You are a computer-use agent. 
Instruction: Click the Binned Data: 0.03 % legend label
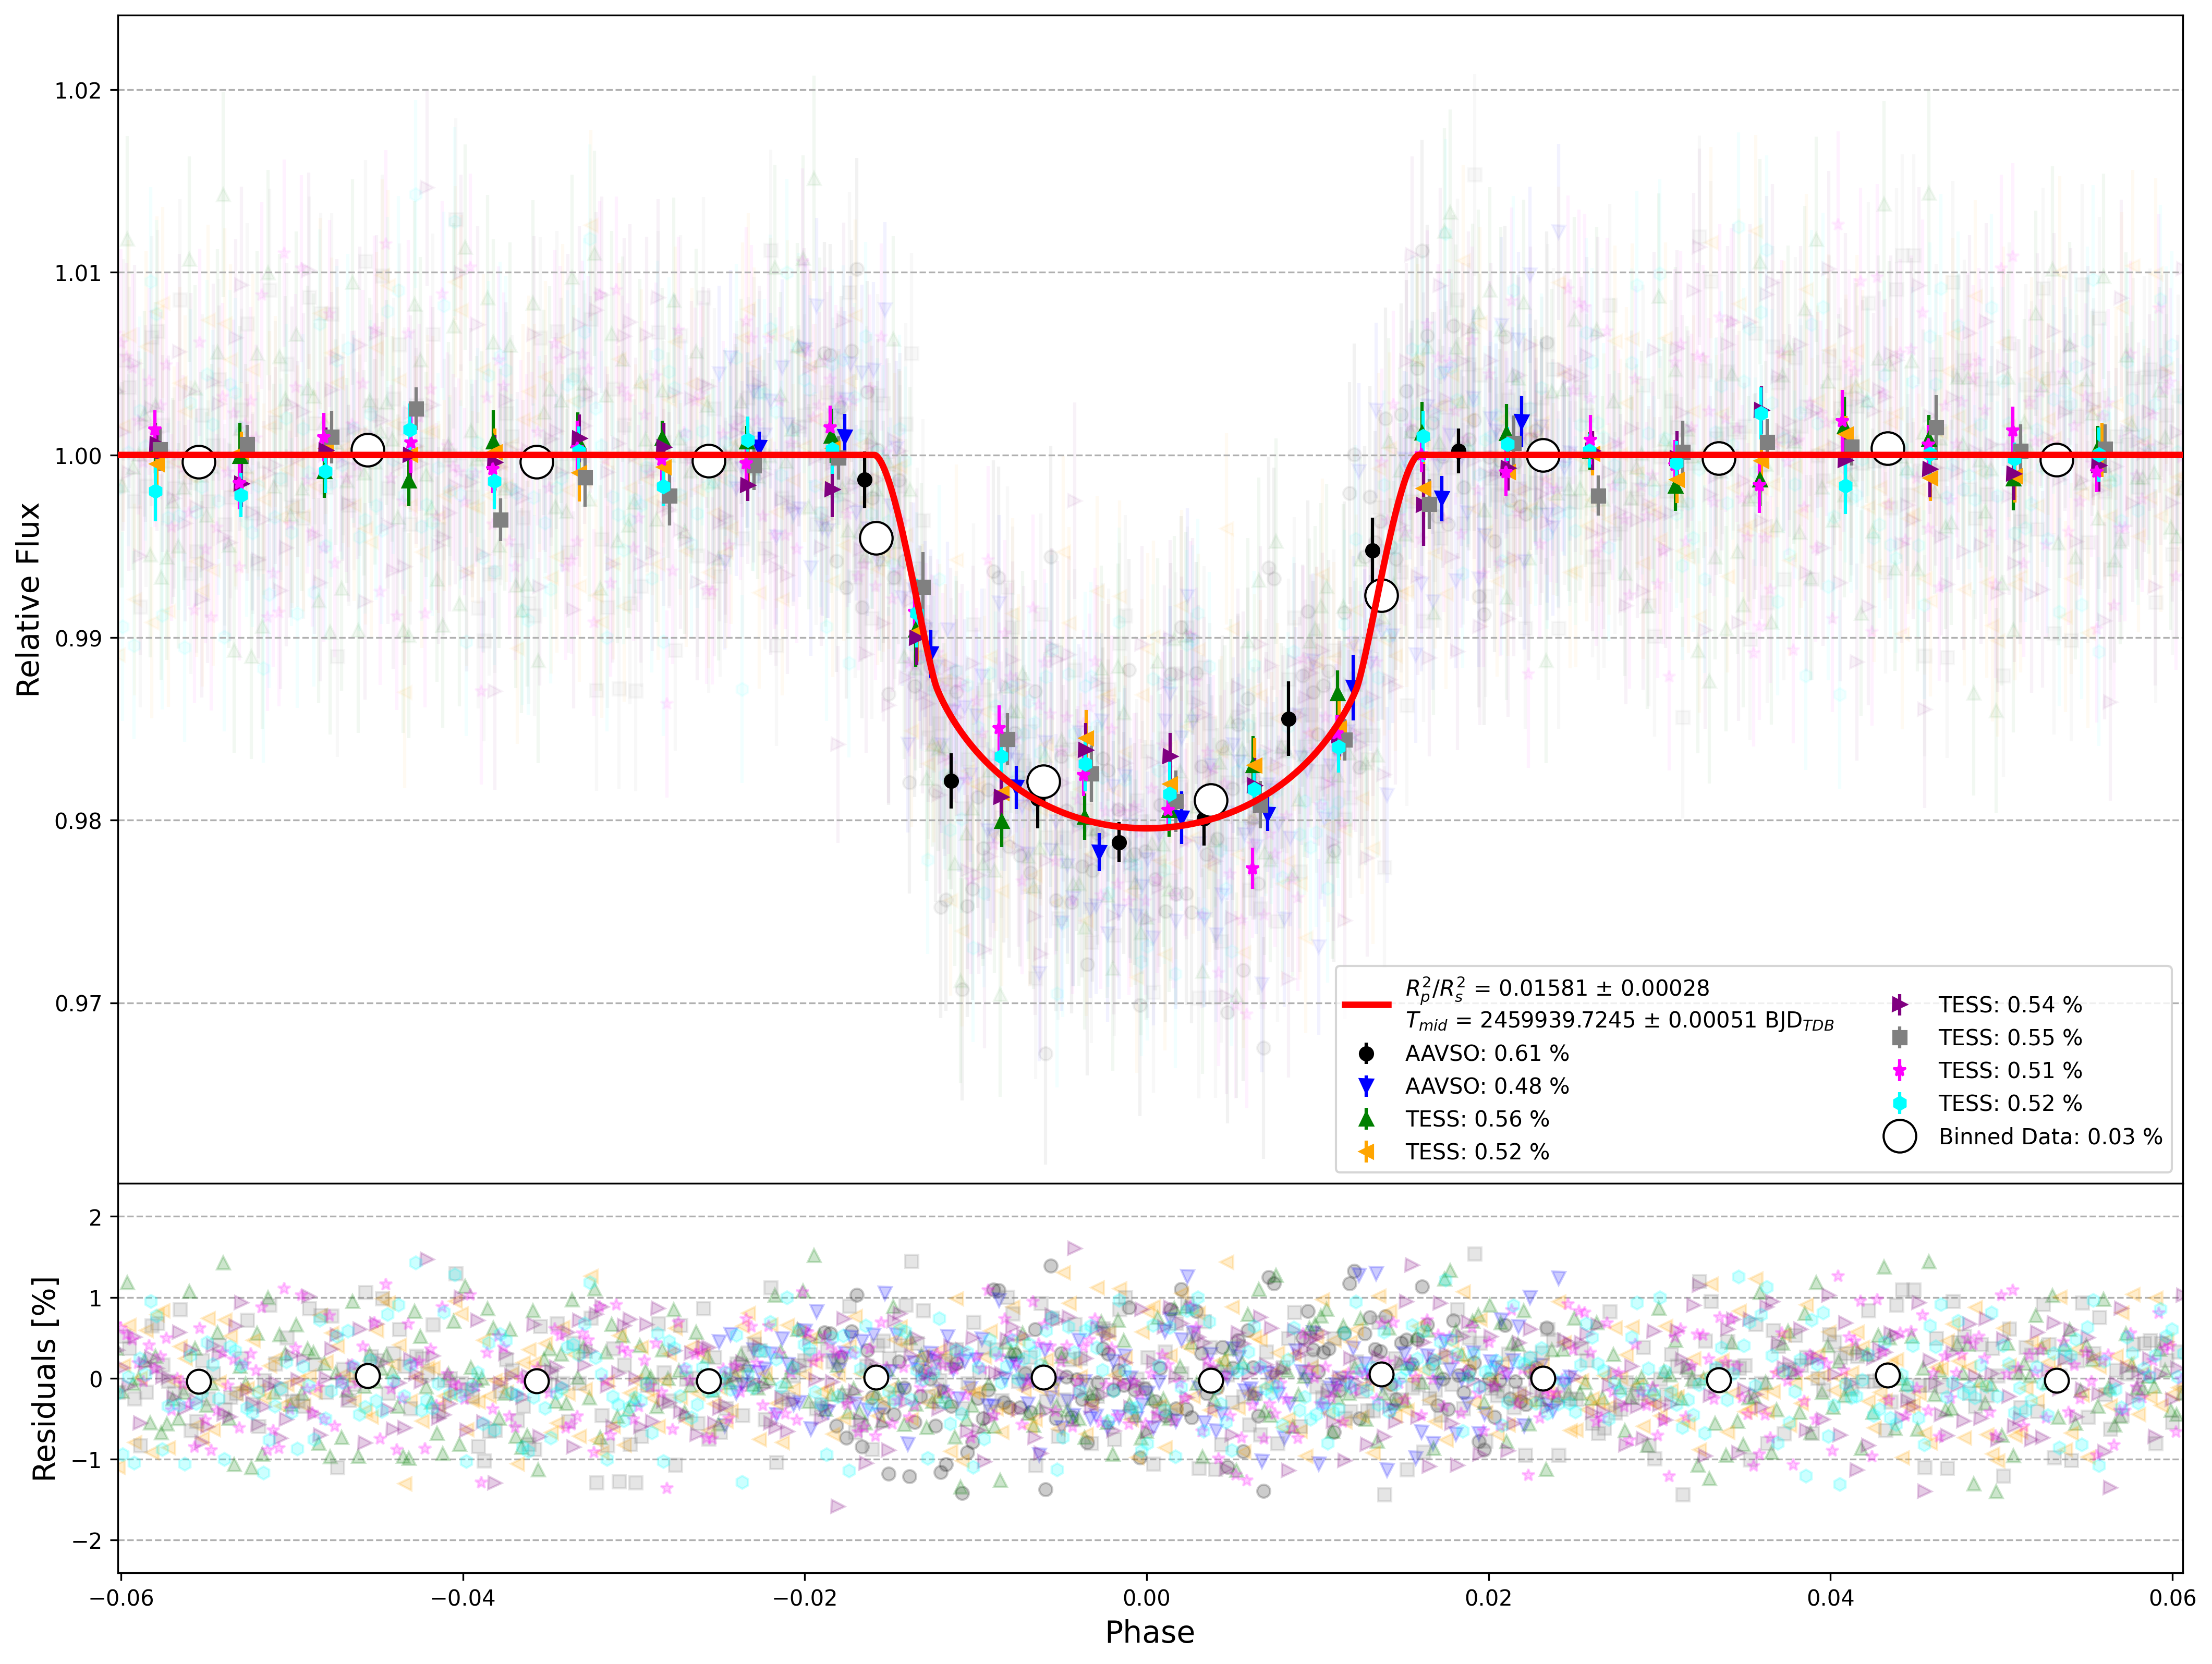point(2050,1136)
